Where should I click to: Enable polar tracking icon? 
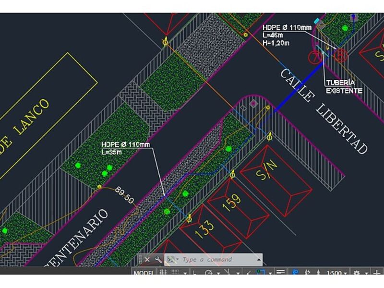pyautogui.click(x=209, y=273)
